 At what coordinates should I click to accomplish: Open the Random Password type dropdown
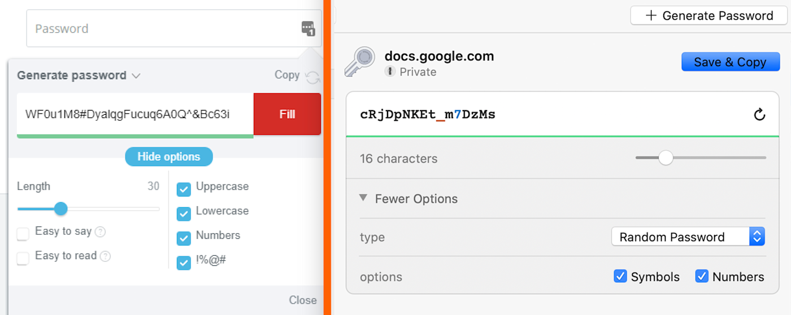click(x=688, y=237)
